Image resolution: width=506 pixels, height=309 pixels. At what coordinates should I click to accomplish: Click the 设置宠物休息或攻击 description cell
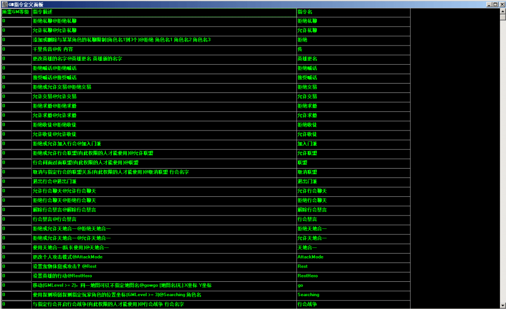coord(164,266)
